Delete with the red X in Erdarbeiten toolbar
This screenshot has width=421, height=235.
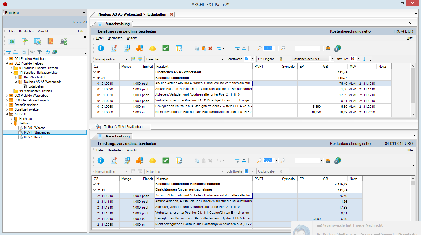point(210,48)
